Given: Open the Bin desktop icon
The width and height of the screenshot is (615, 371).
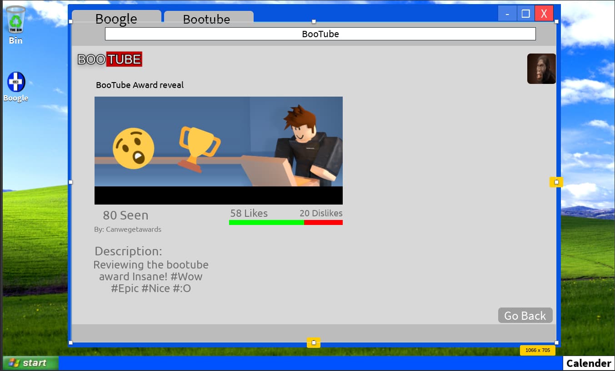Looking at the screenshot, I should pos(16,25).
